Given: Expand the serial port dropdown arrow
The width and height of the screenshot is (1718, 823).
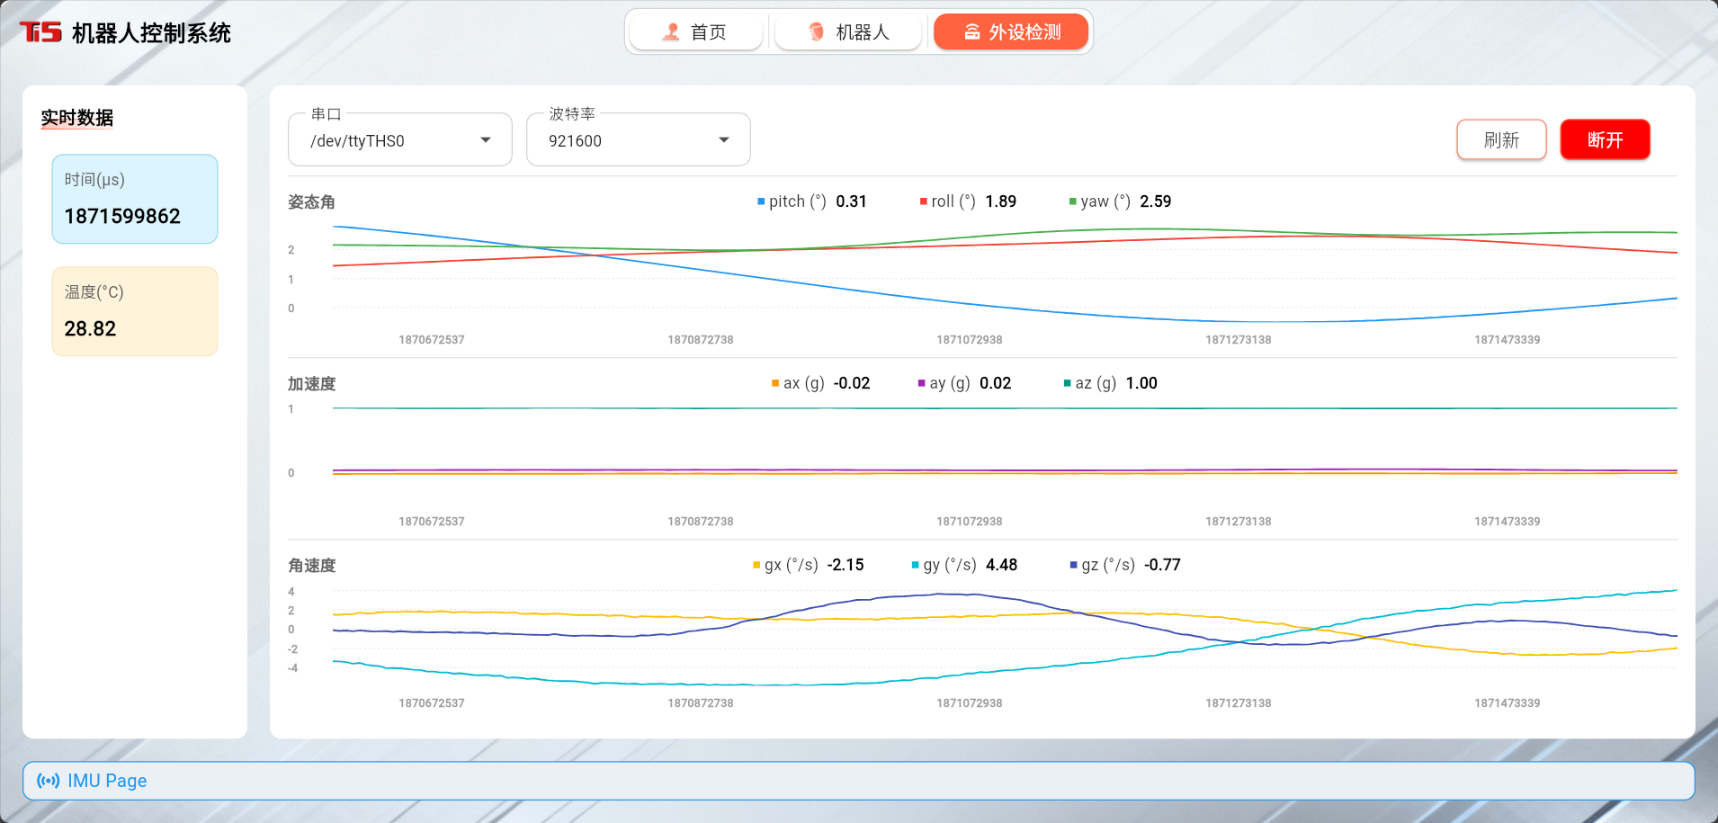Looking at the screenshot, I should (x=486, y=140).
